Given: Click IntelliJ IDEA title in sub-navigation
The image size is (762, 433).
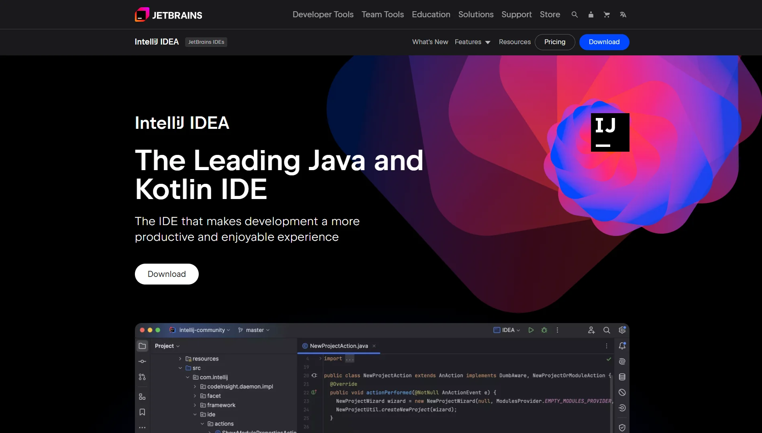Looking at the screenshot, I should [x=157, y=42].
